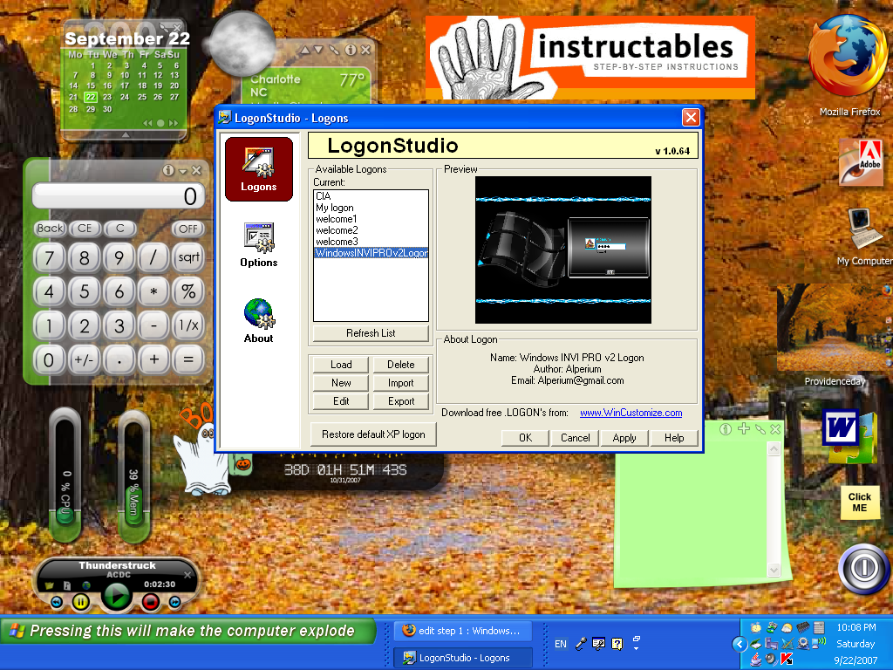893x670 pixels.
Task: Click the Import button
Action: click(401, 383)
